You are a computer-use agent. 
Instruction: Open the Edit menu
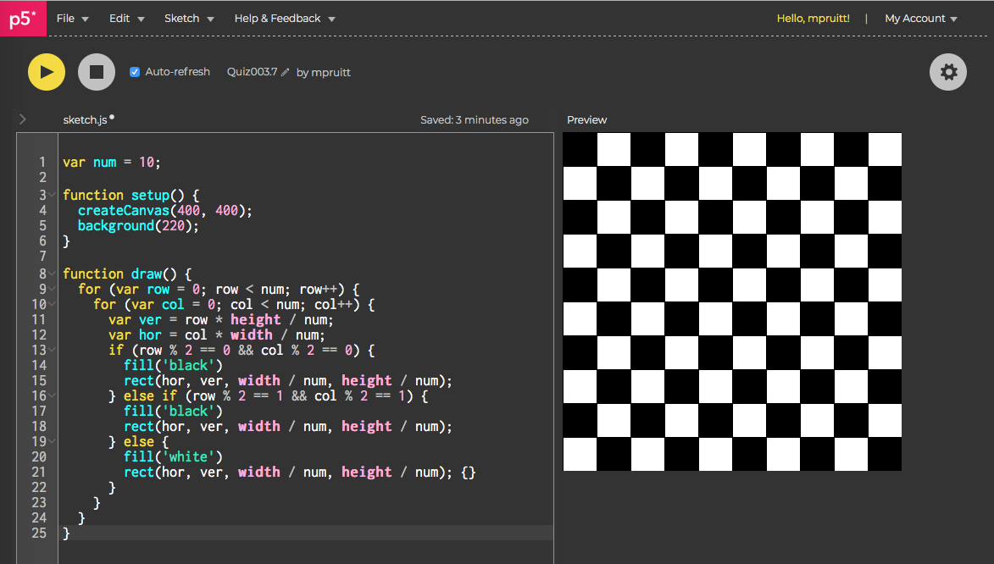point(127,19)
